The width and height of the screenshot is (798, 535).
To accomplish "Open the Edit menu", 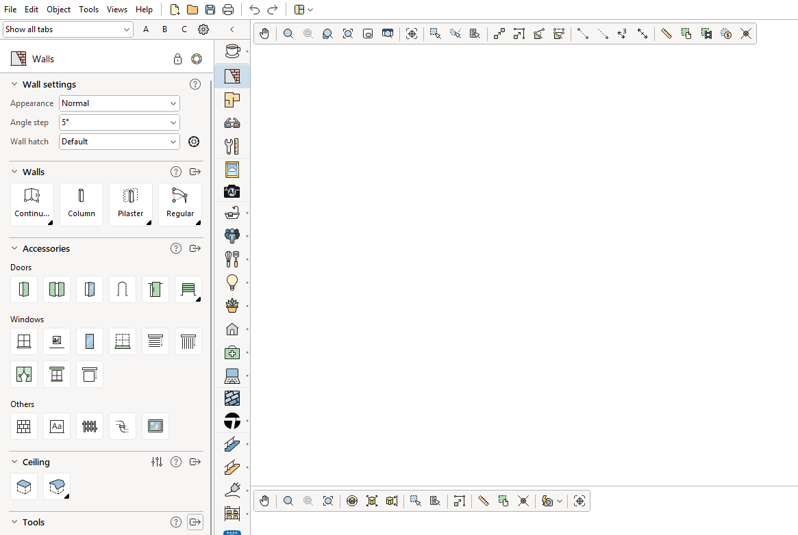I will coord(32,10).
